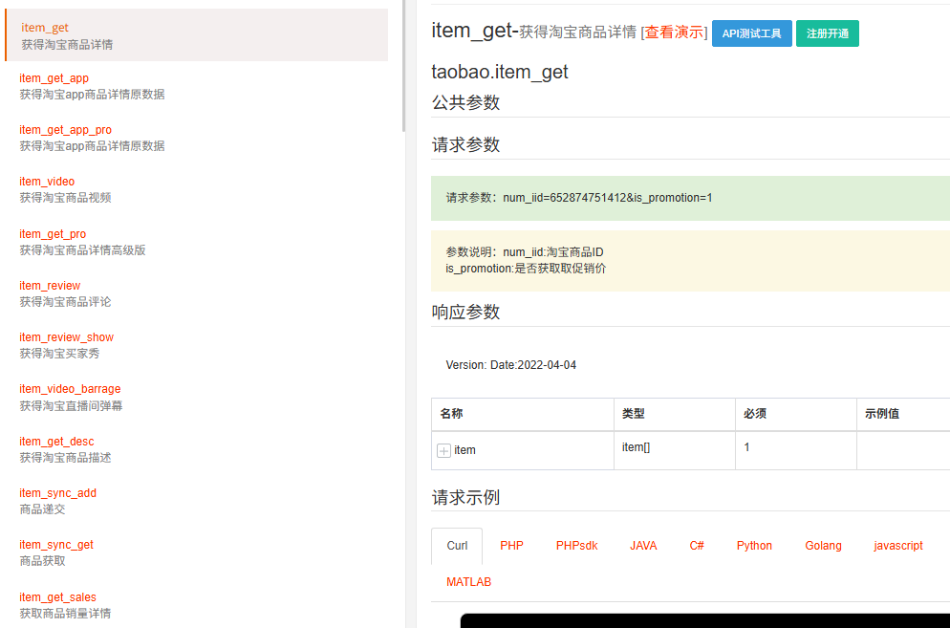Switch to the PHP tab

pyautogui.click(x=511, y=546)
